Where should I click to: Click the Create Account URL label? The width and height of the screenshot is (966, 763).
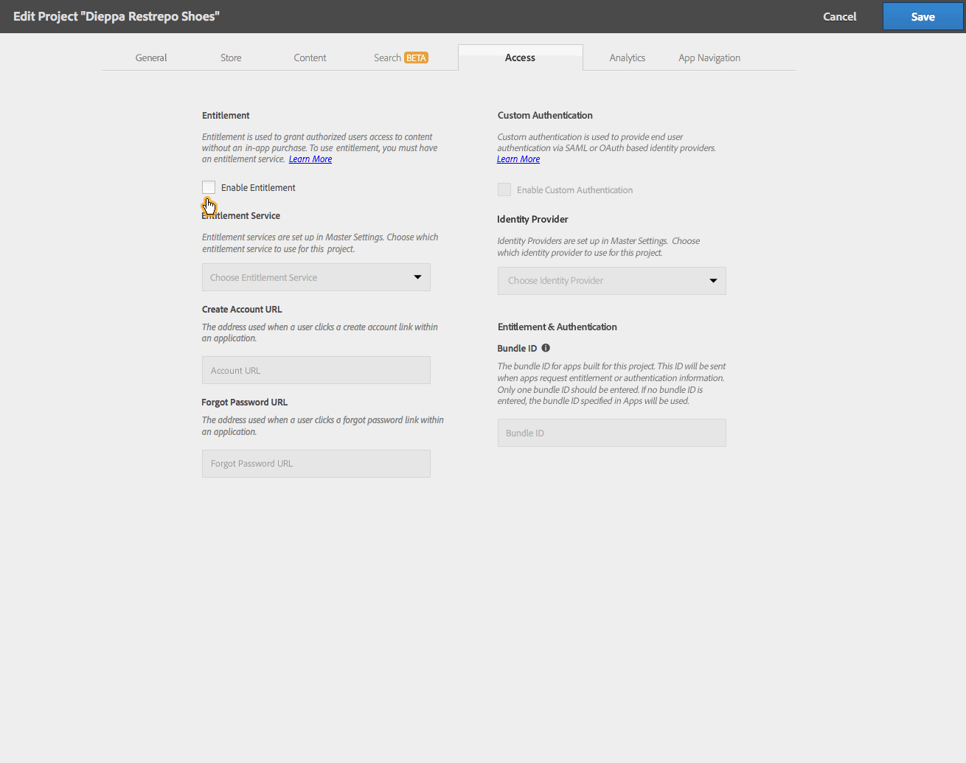[242, 310]
